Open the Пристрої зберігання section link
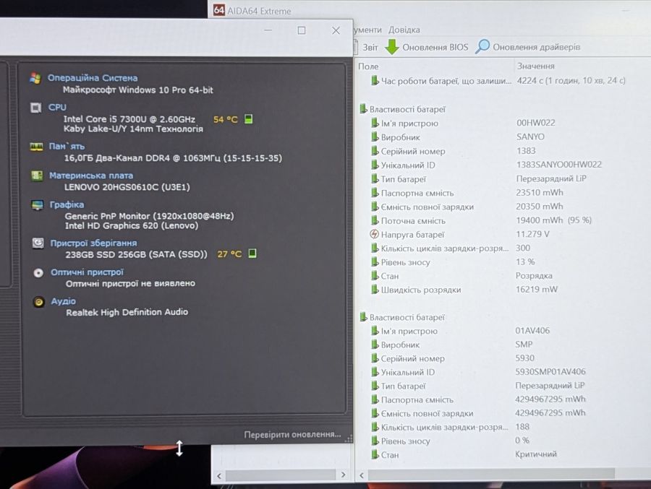651x489 pixels. point(93,243)
